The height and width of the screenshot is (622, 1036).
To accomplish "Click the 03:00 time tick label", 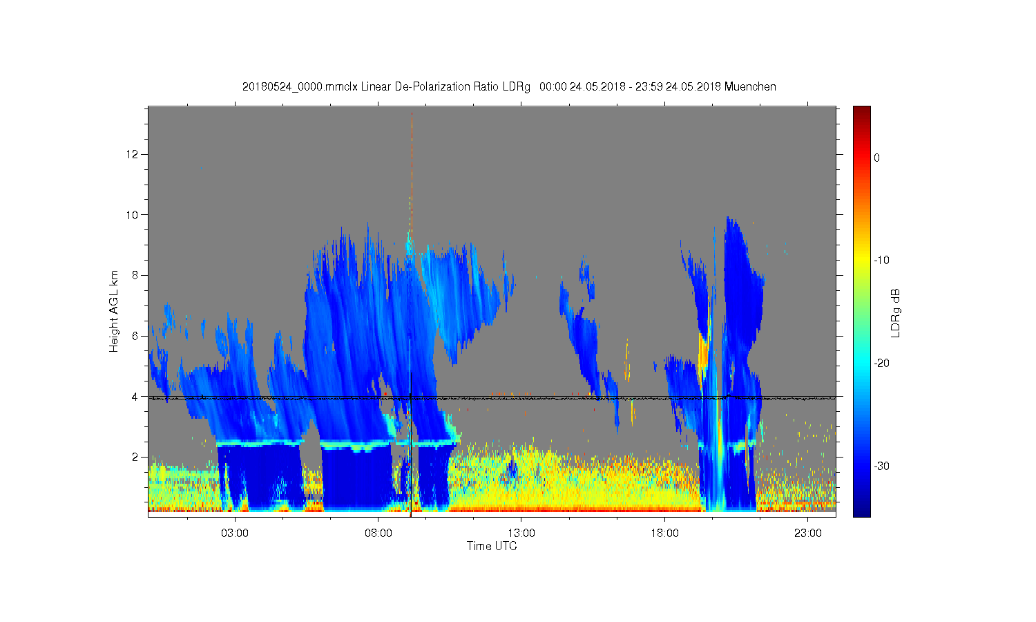I will (x=235, y=534).
